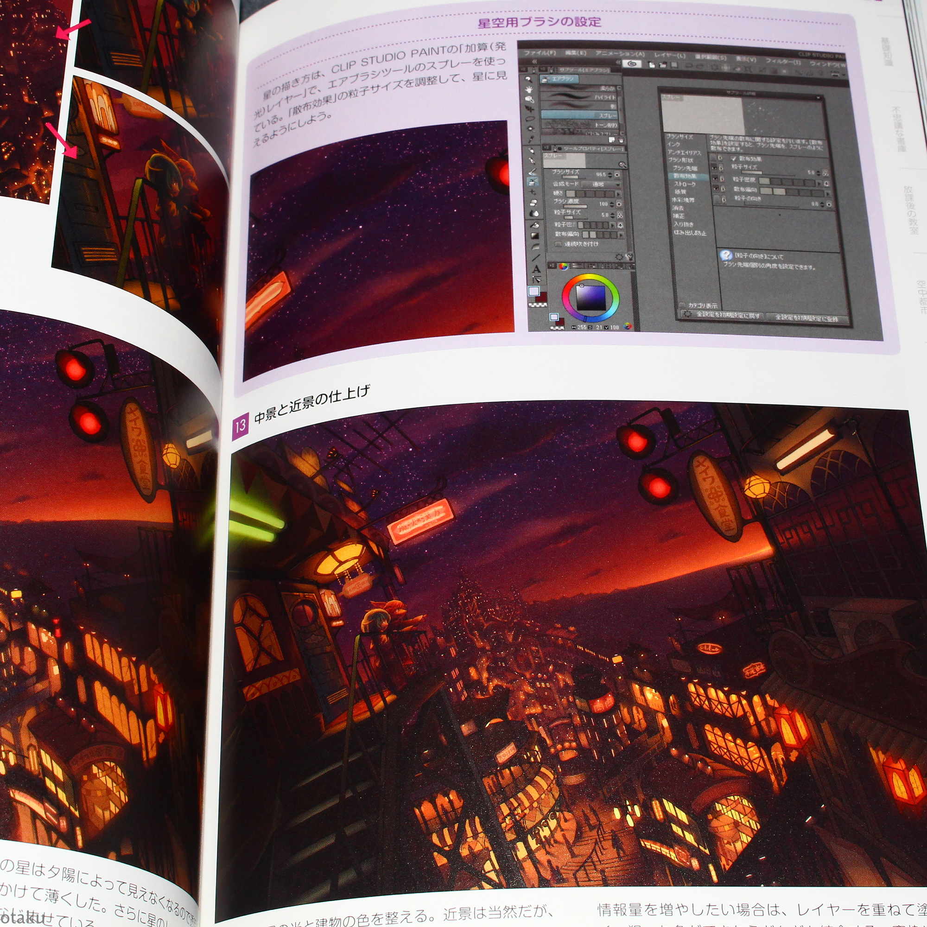Select the Correct line tool
This screenshot has width=927, height=927.
tap(537, 280)
